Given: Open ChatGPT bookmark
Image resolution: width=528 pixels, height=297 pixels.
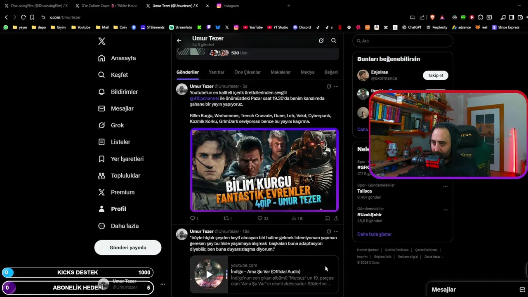Looking at the screenshot, I should pyautogui.click(x=411, y=27).
